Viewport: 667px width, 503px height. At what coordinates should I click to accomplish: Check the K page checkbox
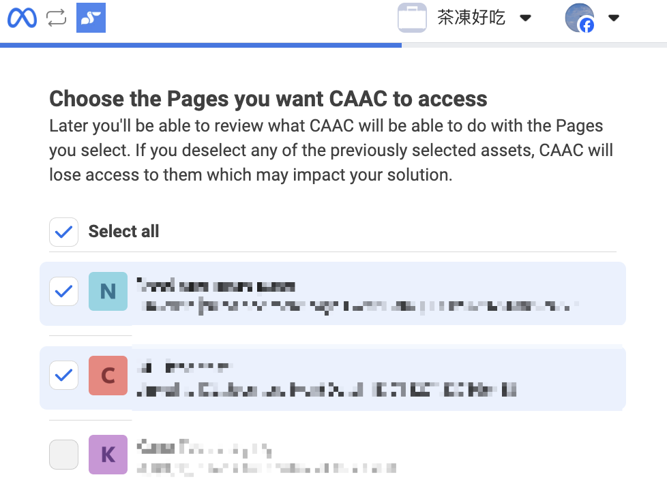click(64, 455)
